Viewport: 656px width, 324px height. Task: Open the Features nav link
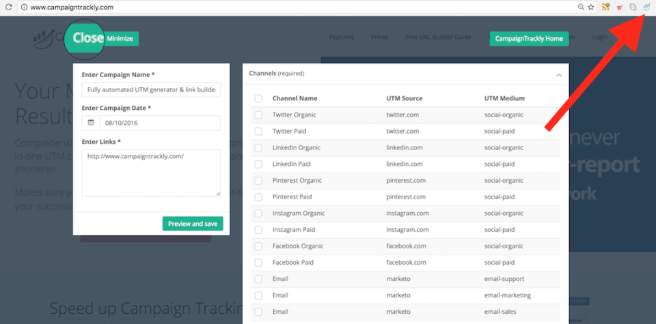point(342,37)
